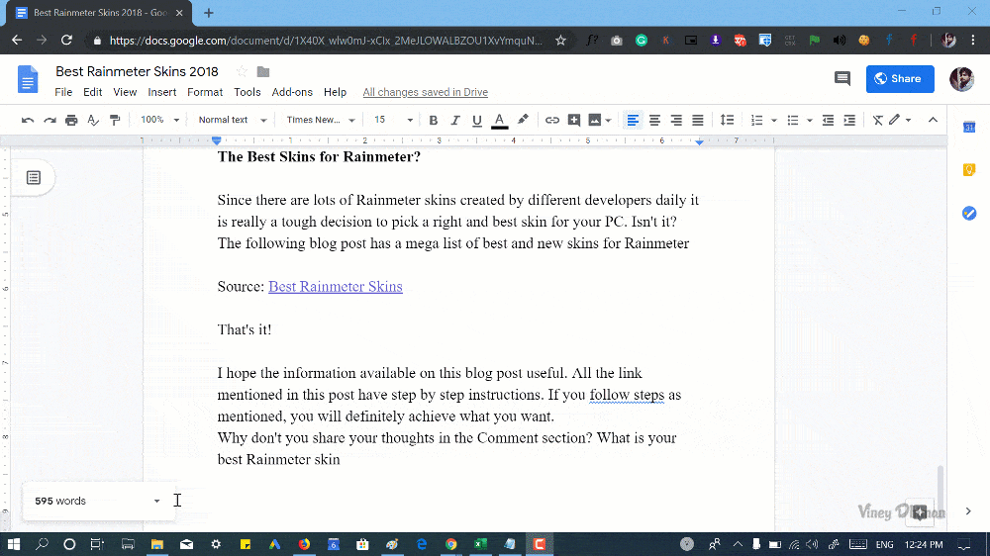This screenshot has width=990, height=556.
Task: Set justify alignment
Action: 697,120
